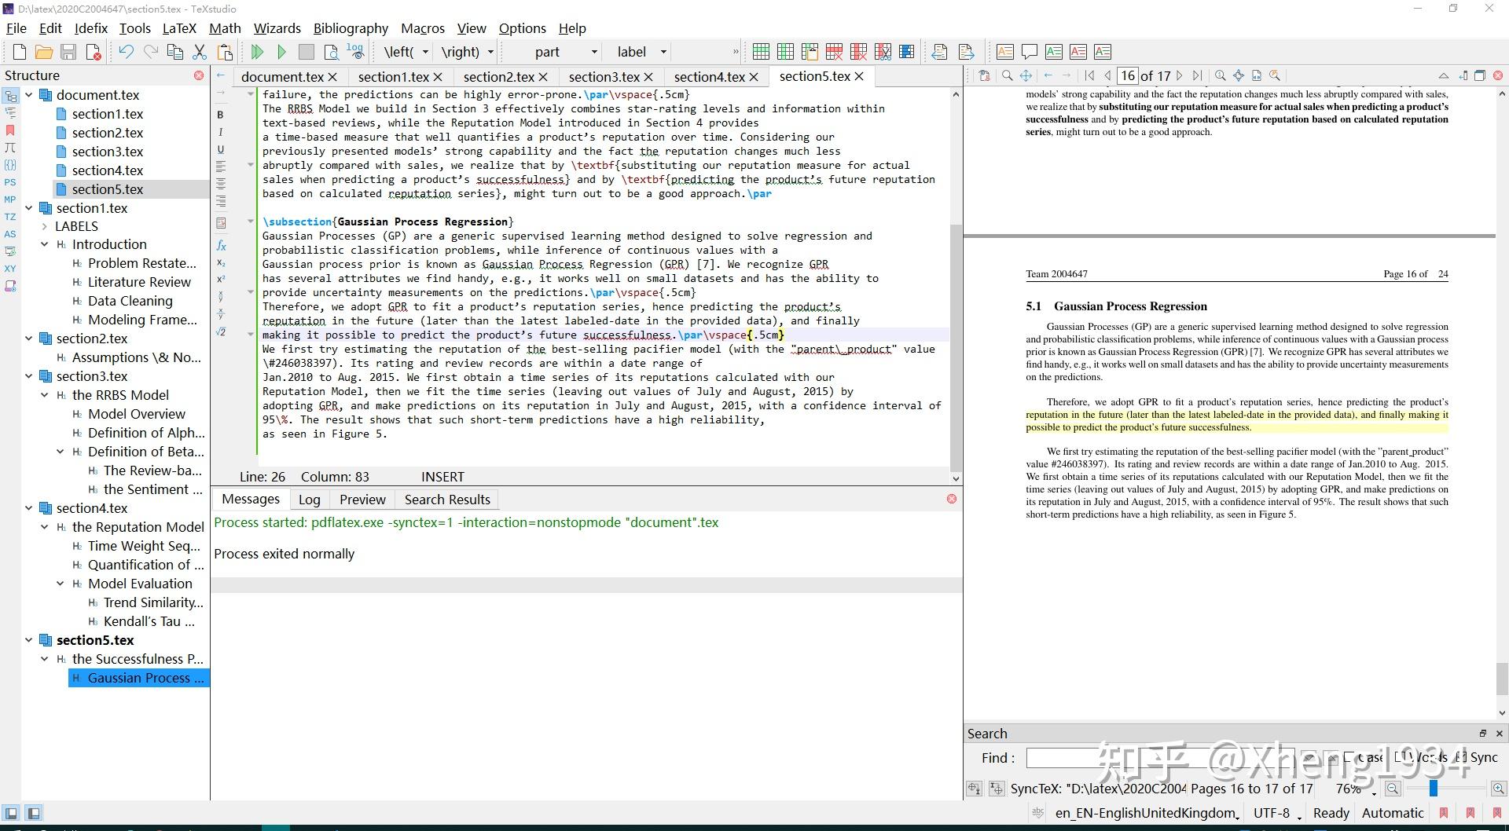Viewport: 1509px width, 831px height.
Task: Open the \left( bracket dropdown
Action: [x=425, y=52]
